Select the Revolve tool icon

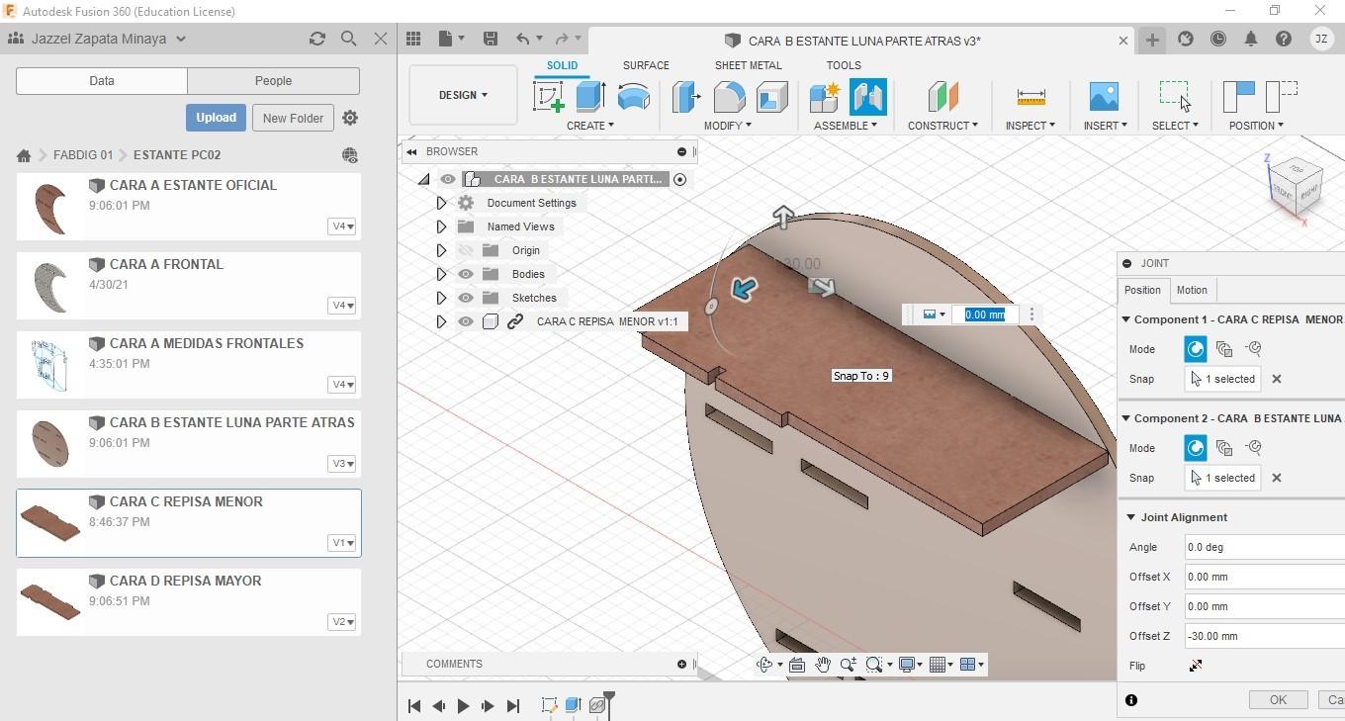633,97
